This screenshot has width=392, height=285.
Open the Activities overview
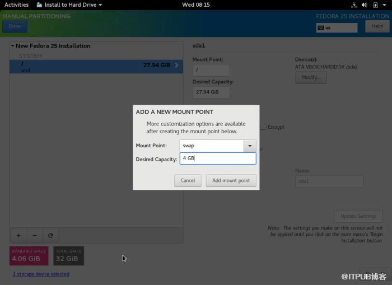coord(16,4)
